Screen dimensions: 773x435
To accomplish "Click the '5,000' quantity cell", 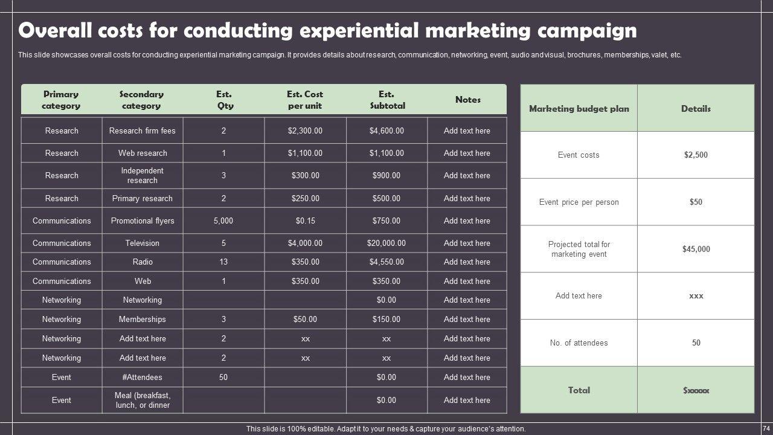I will [223, 221].
